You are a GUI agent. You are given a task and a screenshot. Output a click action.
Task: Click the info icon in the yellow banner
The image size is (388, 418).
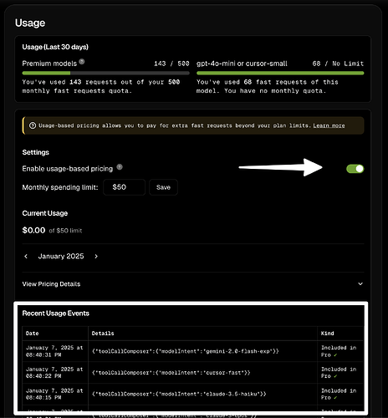click(33, 125)
